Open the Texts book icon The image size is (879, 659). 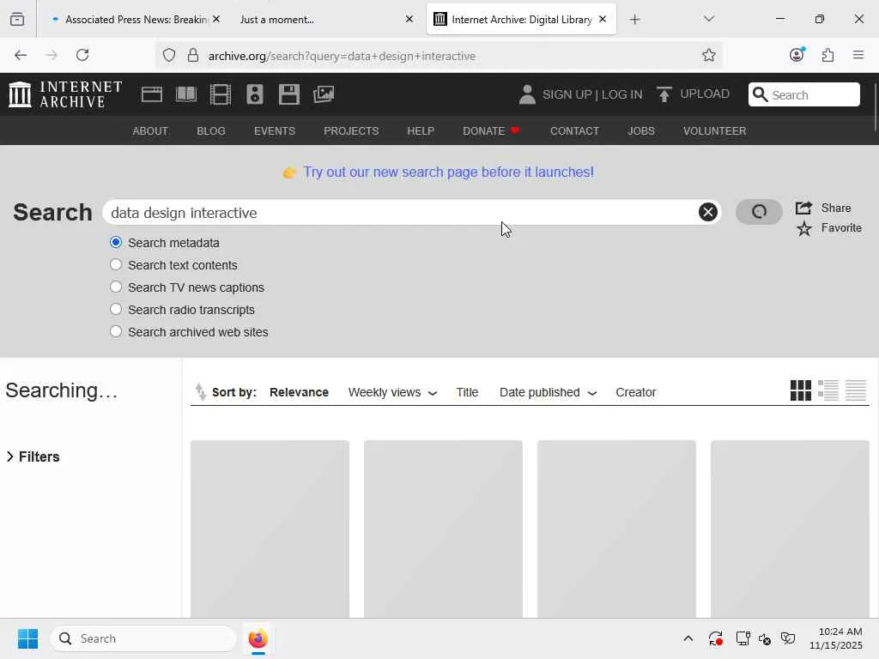[x=186, y=94]
